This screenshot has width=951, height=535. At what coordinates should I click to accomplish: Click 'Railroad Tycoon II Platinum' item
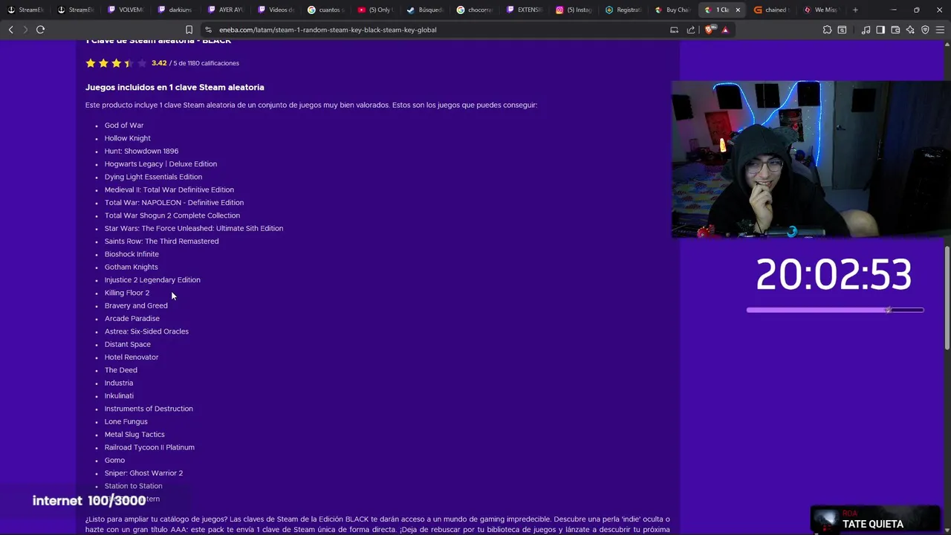[x=149, y=447]
